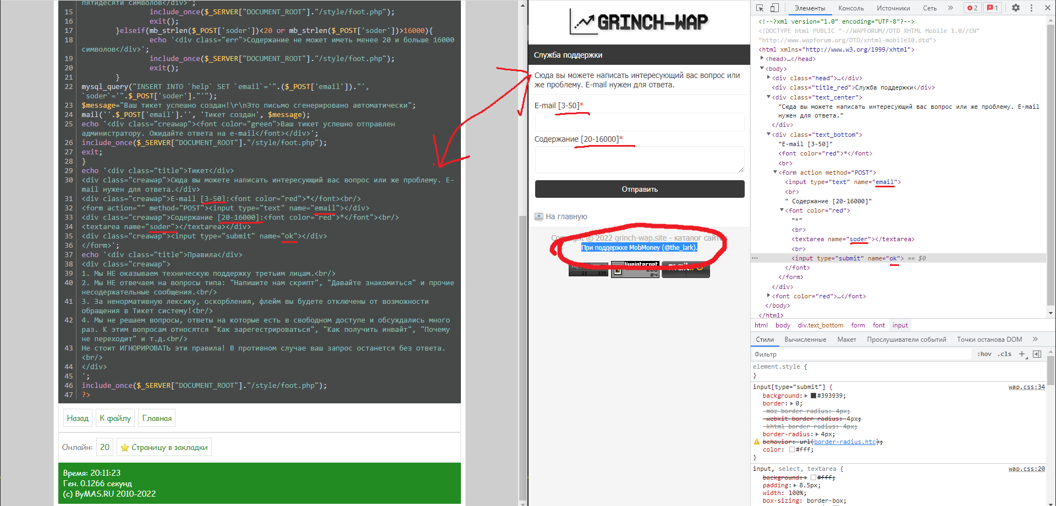Activate the DevTools element inspector picker
Screen dimensions: 1056x506
(x=760, y=8)
